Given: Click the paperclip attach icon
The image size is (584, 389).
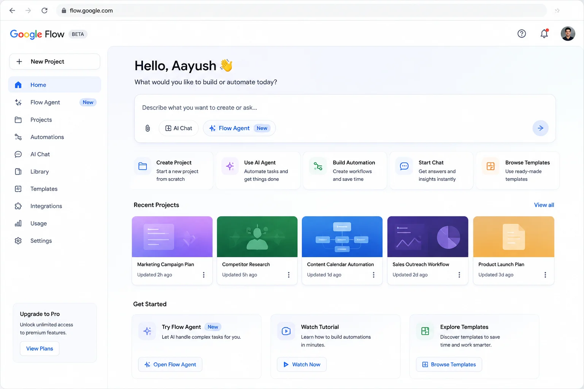Looking at the screenshot, I should click(x=148, y=128).
